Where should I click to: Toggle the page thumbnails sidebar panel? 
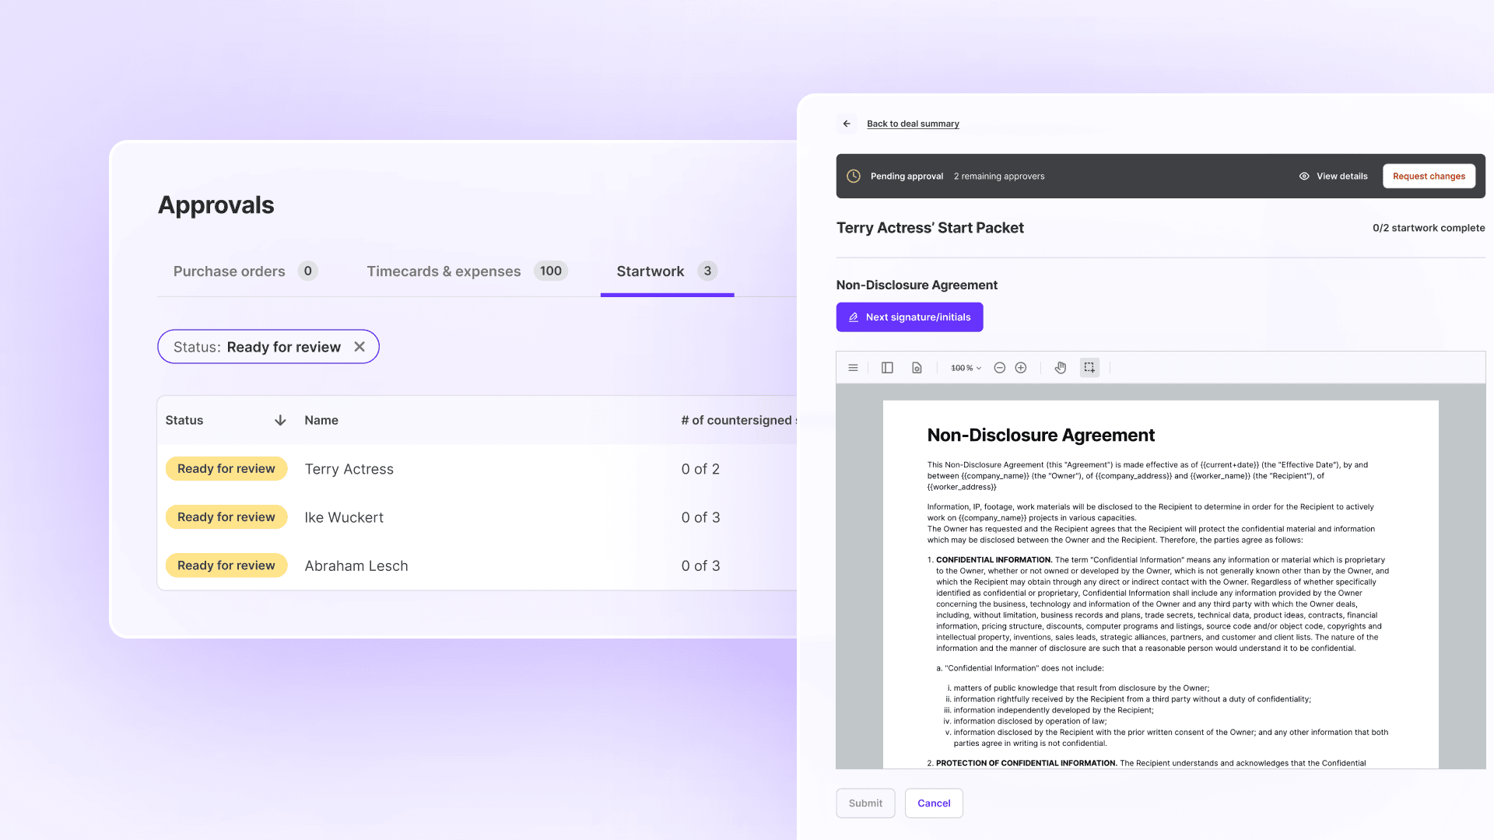click(887, 368)
